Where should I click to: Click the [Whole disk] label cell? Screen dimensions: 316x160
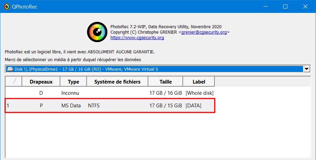(x=199, y=93)
